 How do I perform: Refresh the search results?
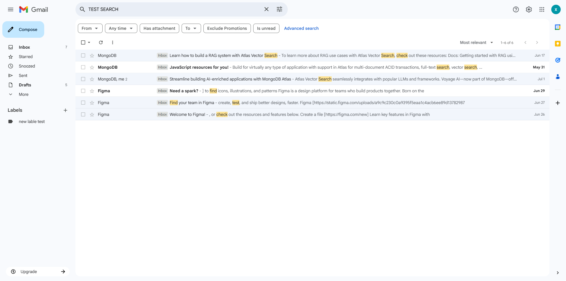(101, 42)
